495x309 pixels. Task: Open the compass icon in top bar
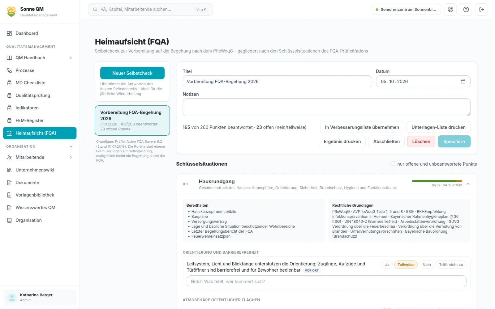pyautogui.click(x=450, y=10)
